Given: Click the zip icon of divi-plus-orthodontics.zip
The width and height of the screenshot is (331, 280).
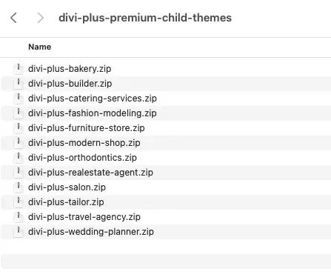Looking at the screenshot, I should 19,158.
